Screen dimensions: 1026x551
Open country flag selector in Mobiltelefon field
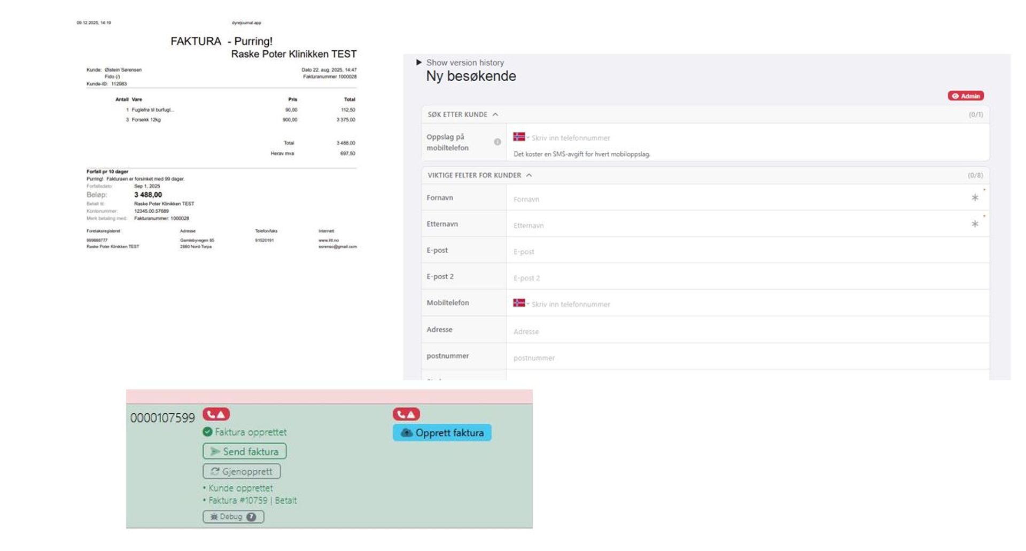click(x=520, y=303)
